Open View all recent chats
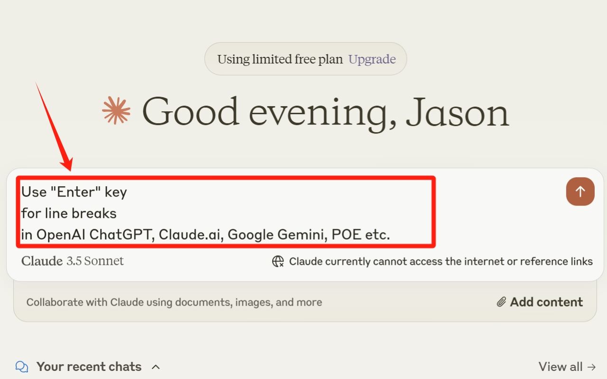607x379 pixels. [567, 367]
